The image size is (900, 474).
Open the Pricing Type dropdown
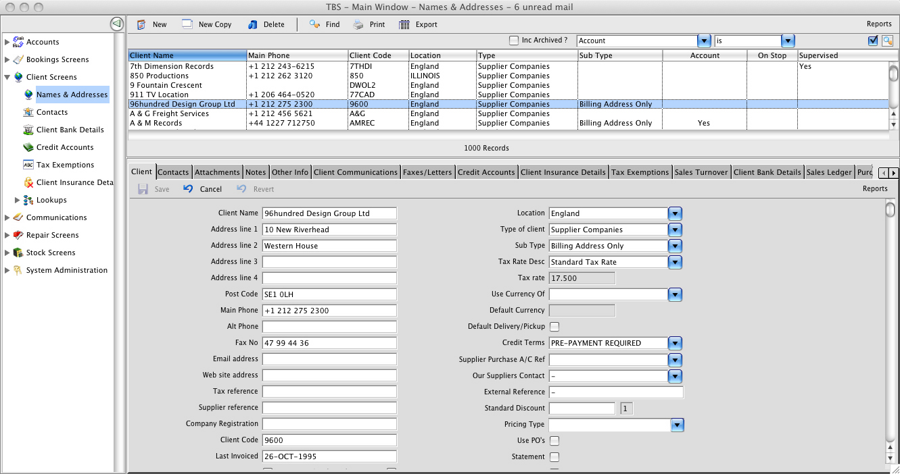point(678,425)
